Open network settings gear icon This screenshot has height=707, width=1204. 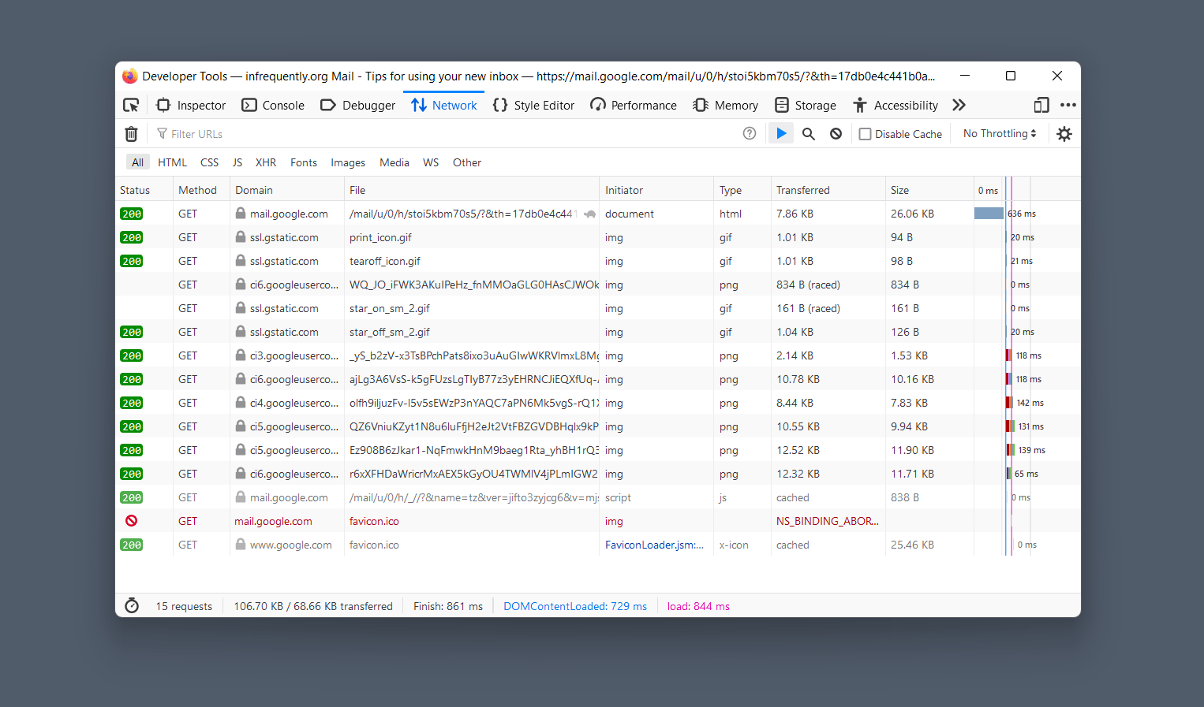click(1064, 134)
